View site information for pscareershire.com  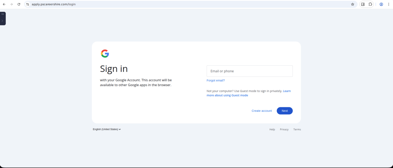[28, 4]
